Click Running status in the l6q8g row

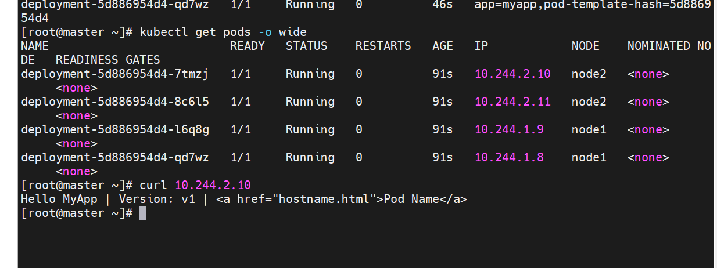pos(310,129)
